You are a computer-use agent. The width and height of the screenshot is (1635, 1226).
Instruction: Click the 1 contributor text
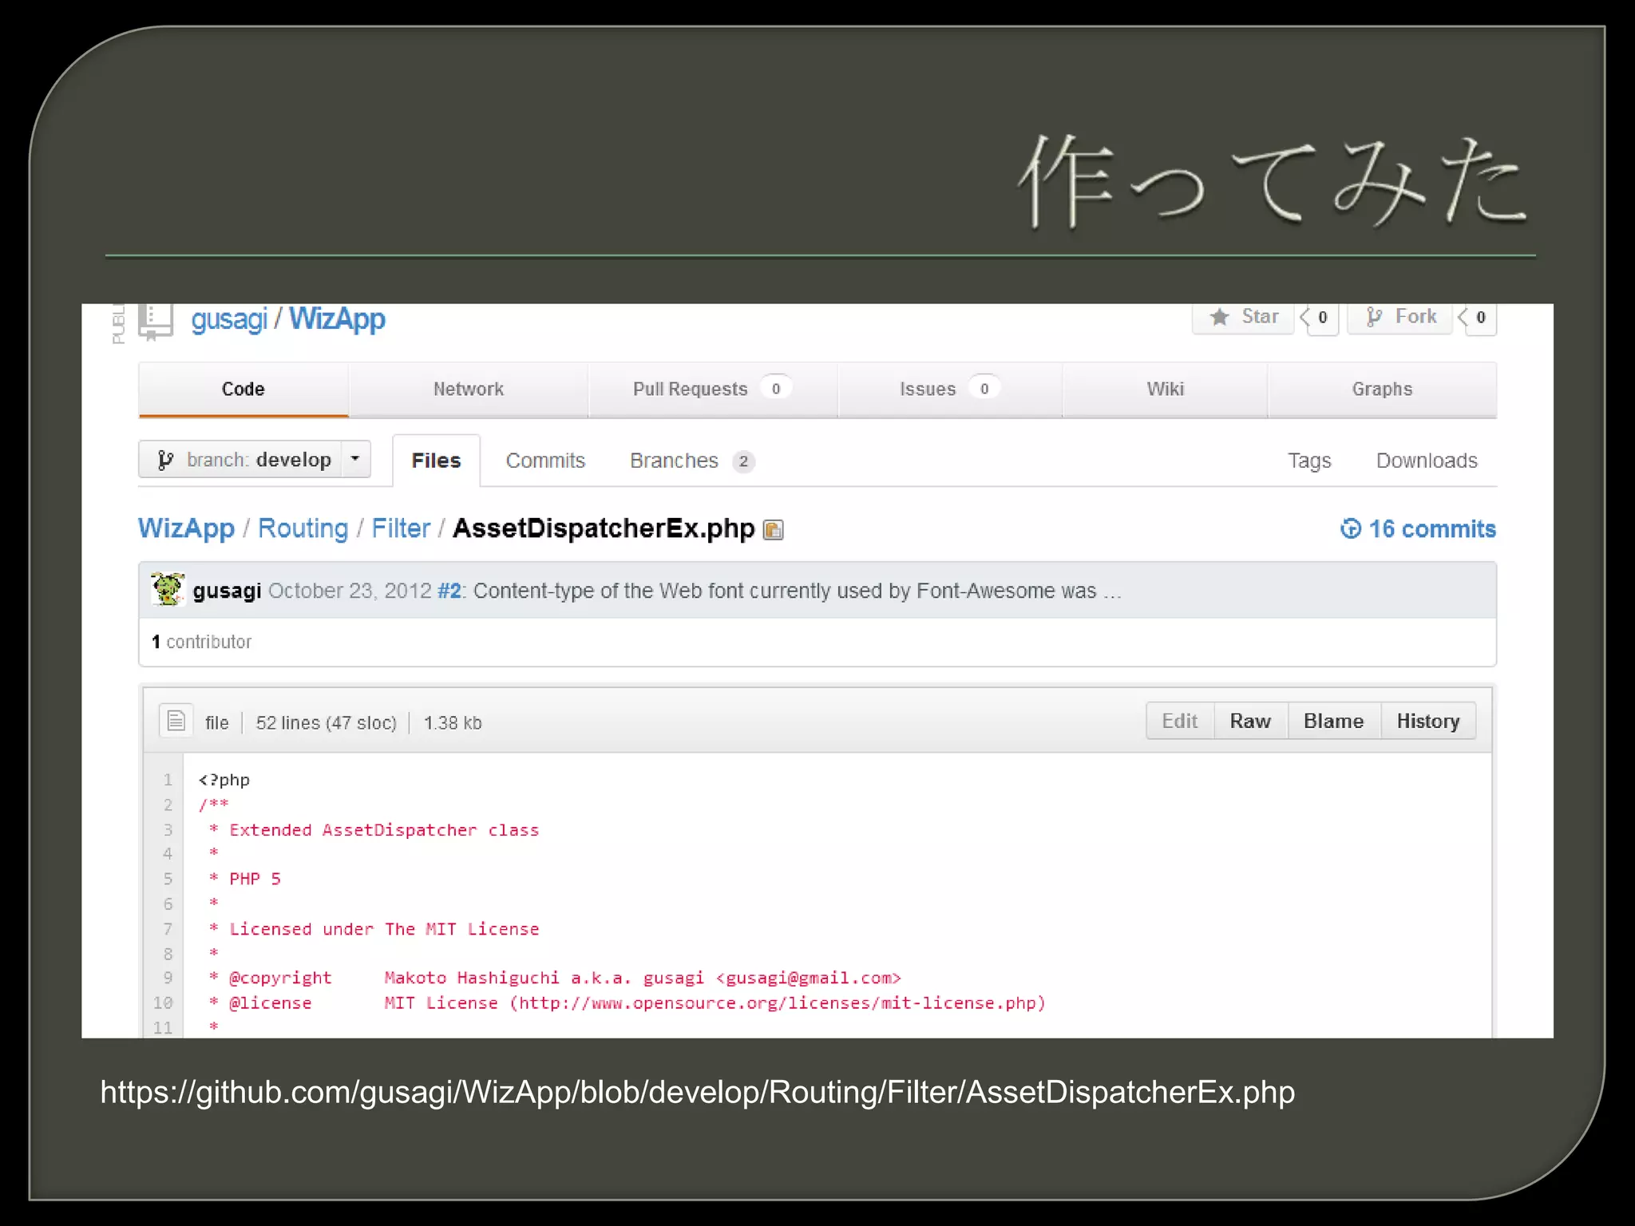point(202,643)
